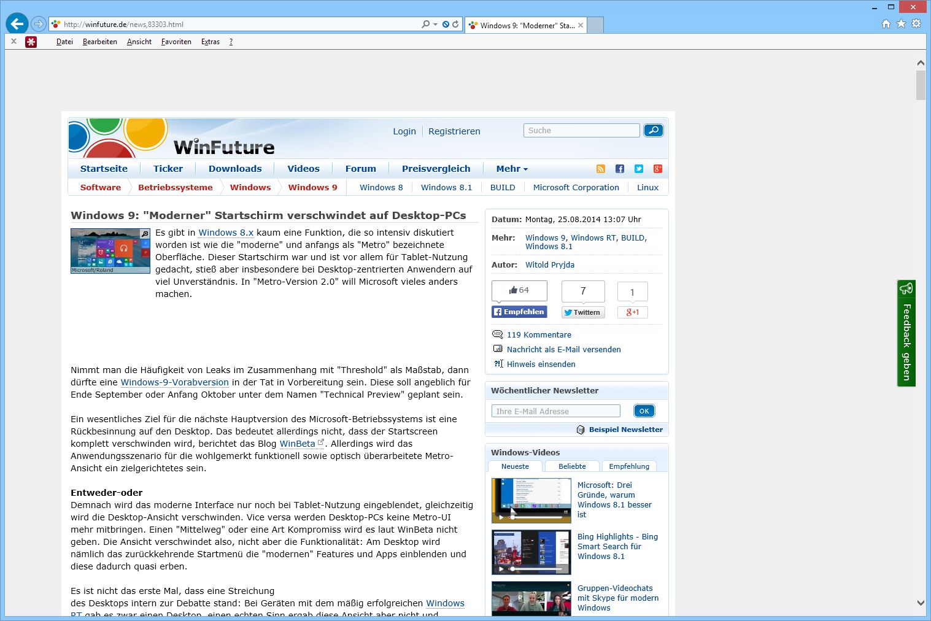Click the Registrieren link
Viewport: 931px width, 621px height.
click(454, 131)
